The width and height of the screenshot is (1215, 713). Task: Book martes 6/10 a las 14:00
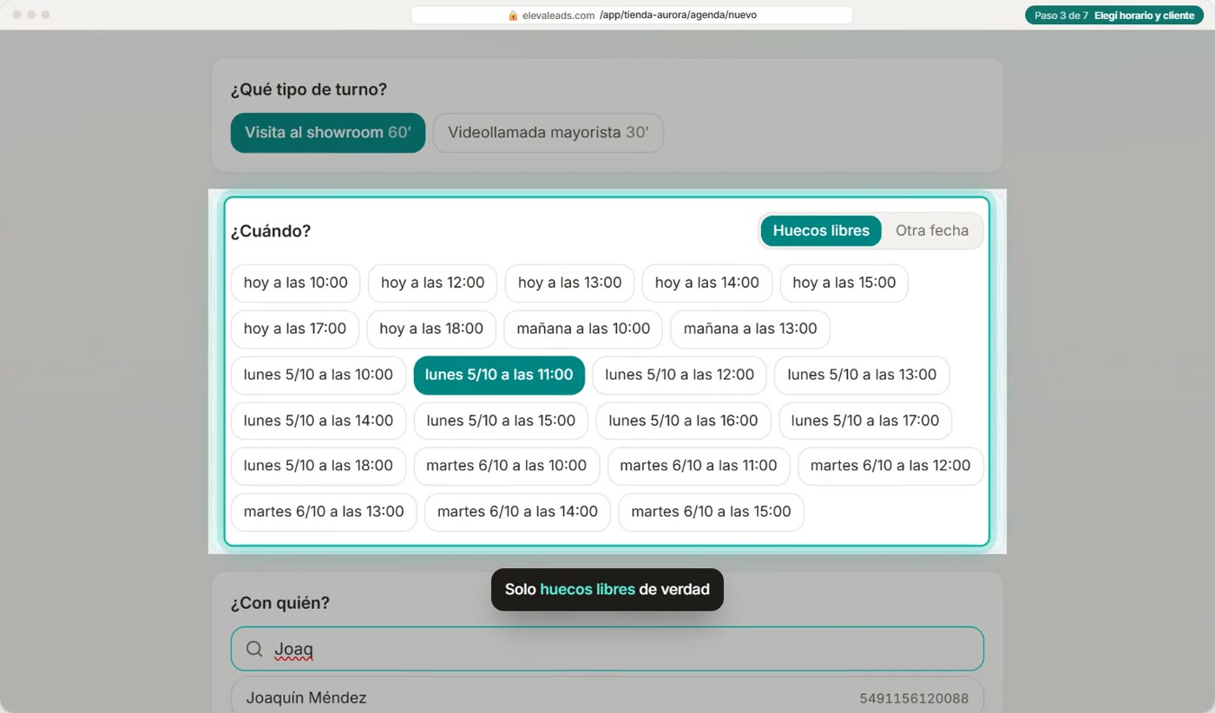click(x=517, y=512)
